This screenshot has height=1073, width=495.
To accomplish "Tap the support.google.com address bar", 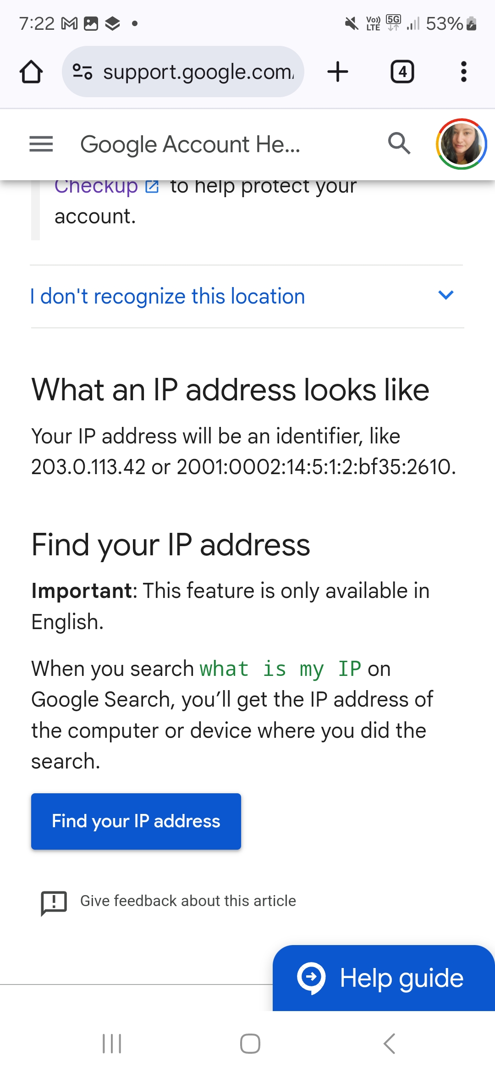I will coord(198,72).
